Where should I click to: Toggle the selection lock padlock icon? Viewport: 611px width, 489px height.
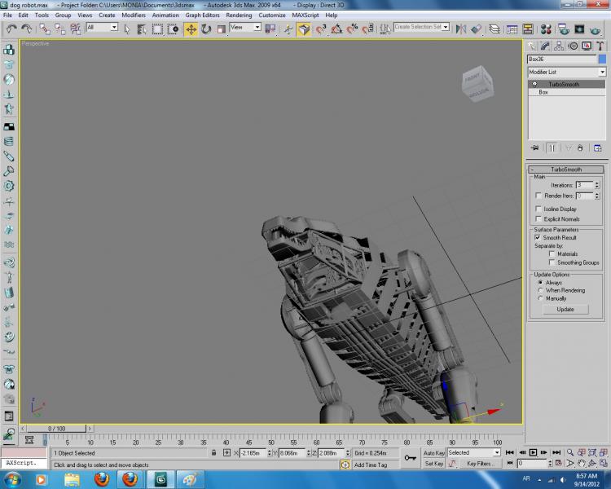pyautogui.click(x=213, y=452)
